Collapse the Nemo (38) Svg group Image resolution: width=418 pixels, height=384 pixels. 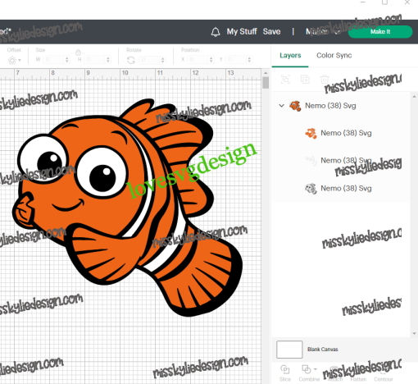[x=282, y=106]
